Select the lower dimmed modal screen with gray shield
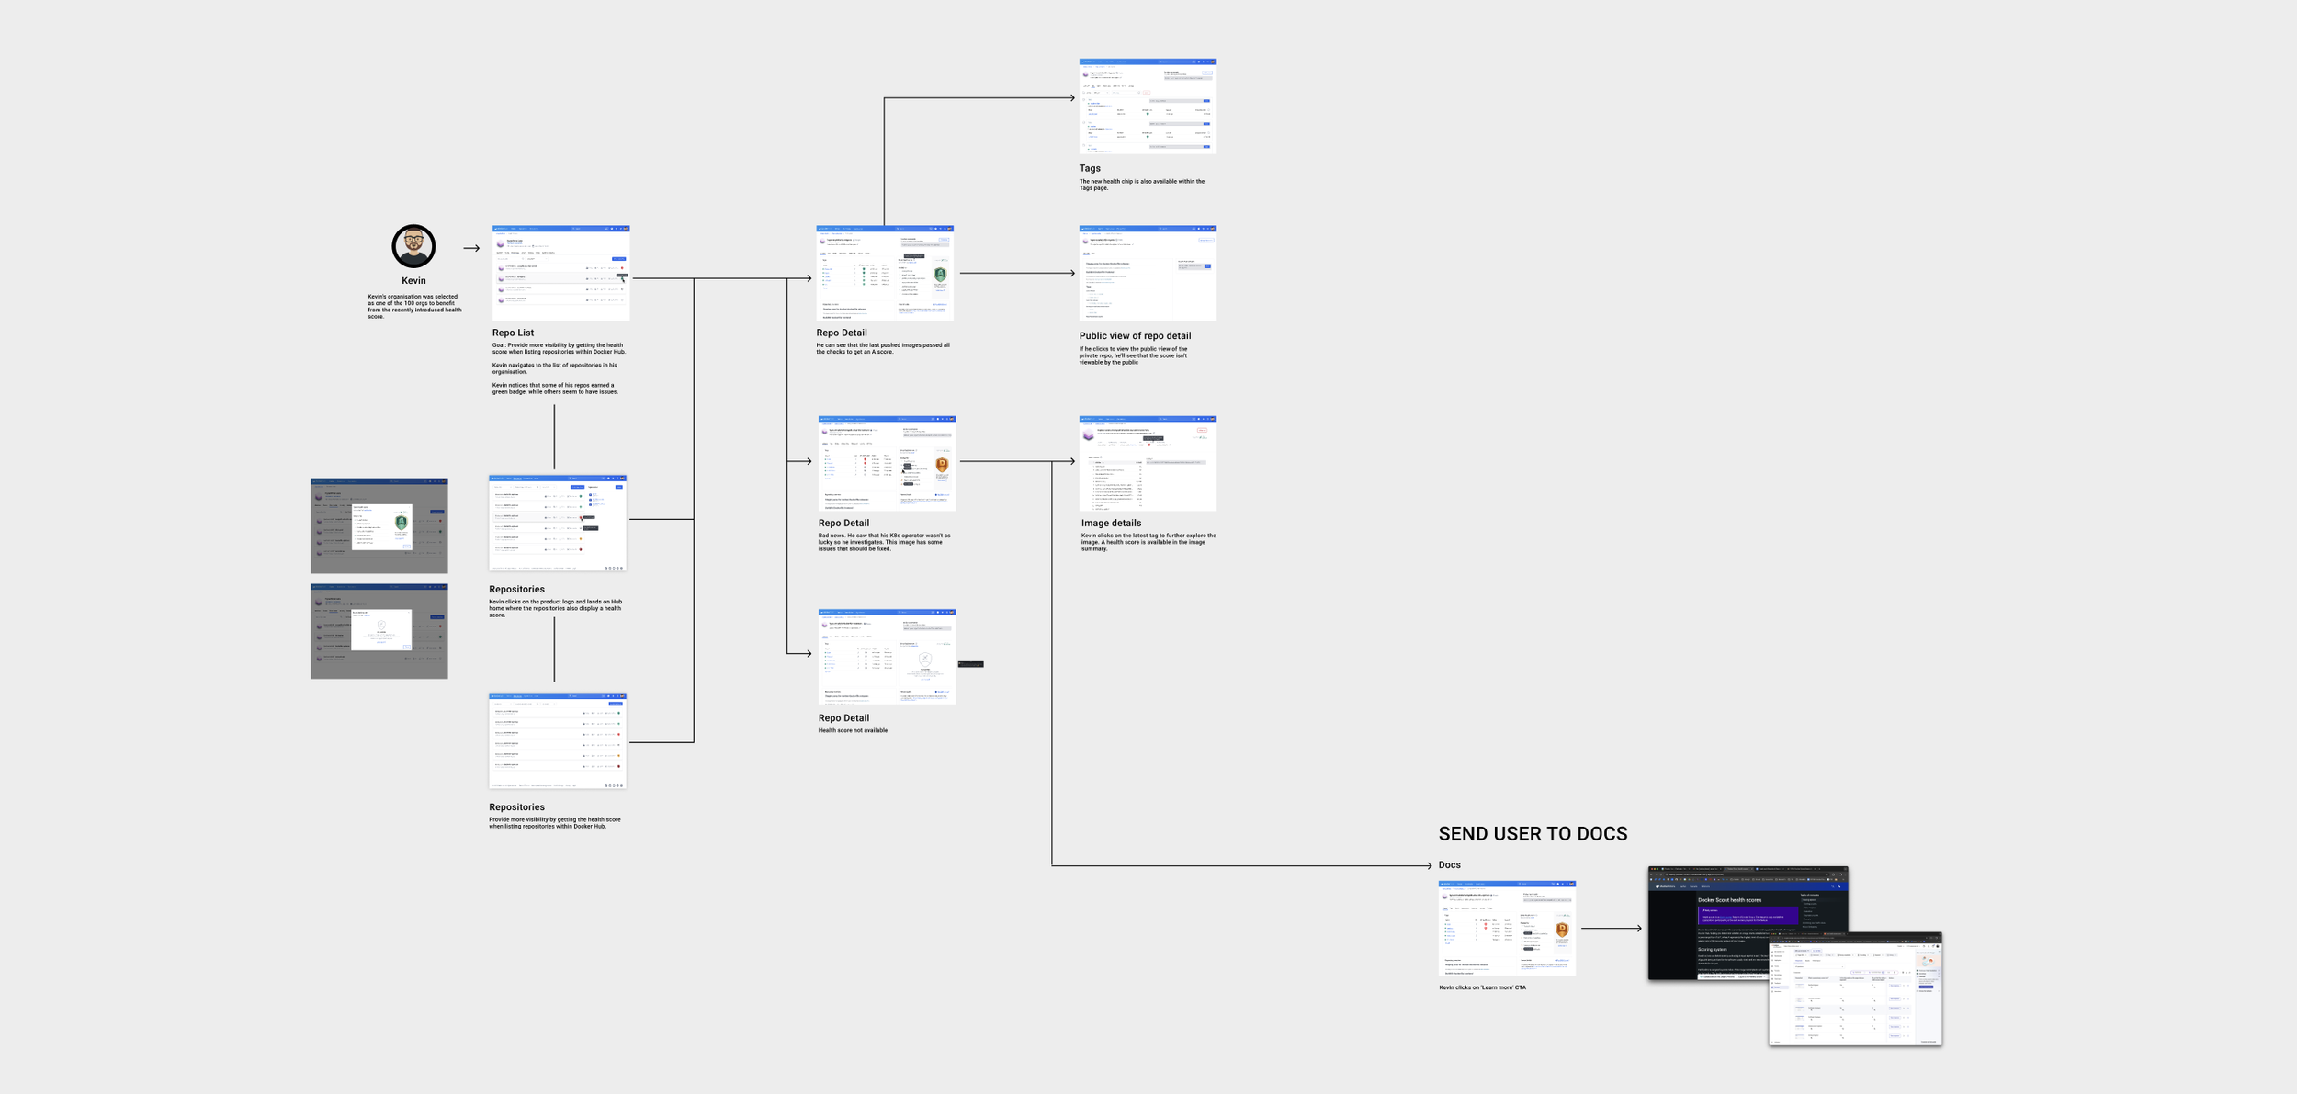Screen dimensions: 2297x1094 coord(379,632)
